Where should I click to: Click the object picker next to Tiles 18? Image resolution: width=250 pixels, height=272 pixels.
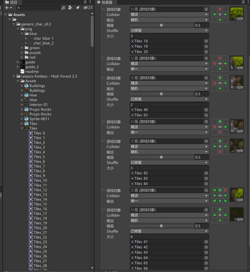click(x=206, y=41)
